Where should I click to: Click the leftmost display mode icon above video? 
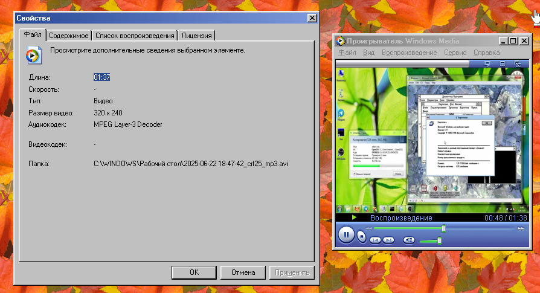(488, 63)
